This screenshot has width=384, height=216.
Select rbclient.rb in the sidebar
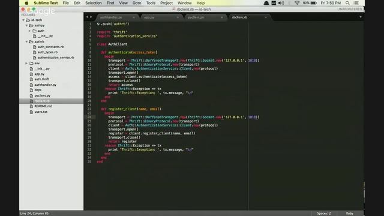point(51,101)
